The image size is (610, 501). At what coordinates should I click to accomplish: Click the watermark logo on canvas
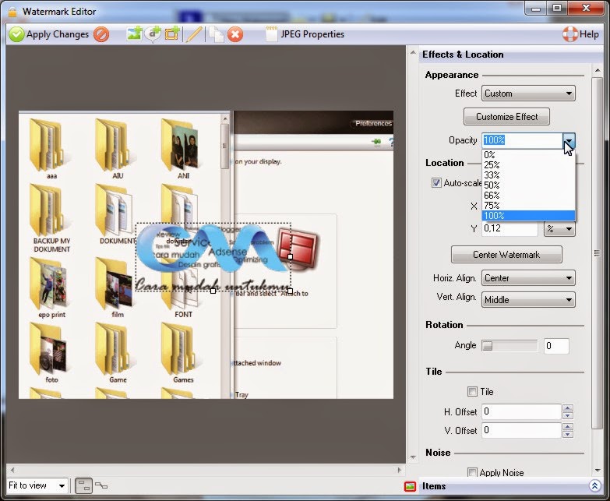point(213,256)
